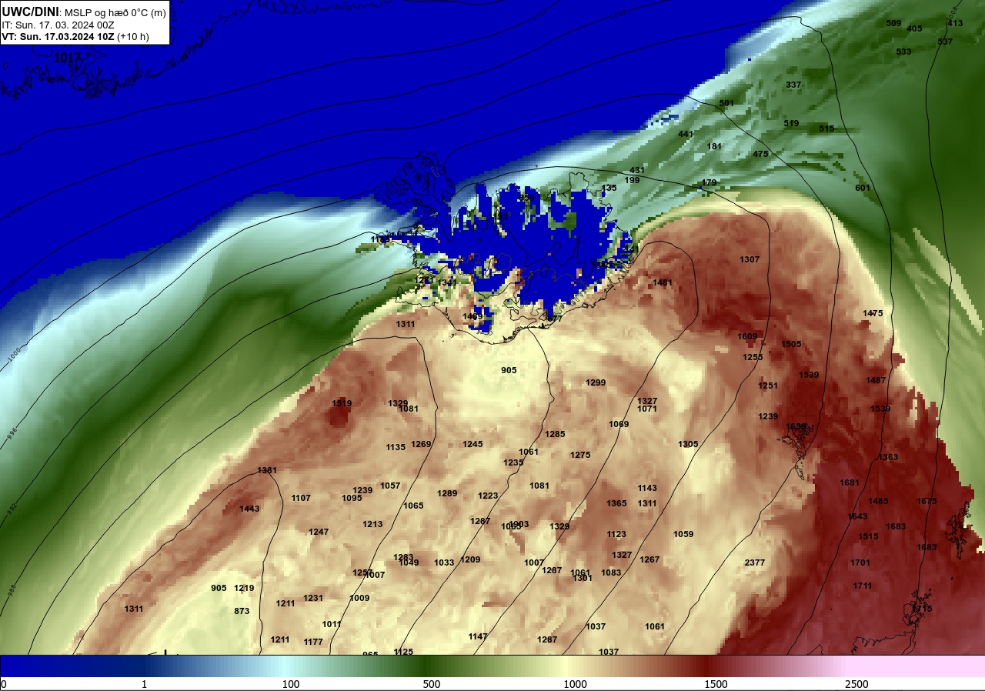Click the 601 height value
Image resolution: width=985 pixels, height=691 pixels.
(x=863, y=188)
